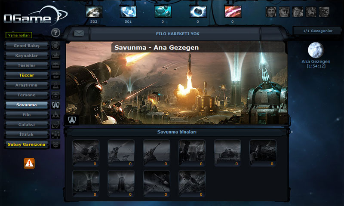The width and height of the screenshot is (344, 206).
Task: Open messages envelope icon
Action: pos(79,33)
